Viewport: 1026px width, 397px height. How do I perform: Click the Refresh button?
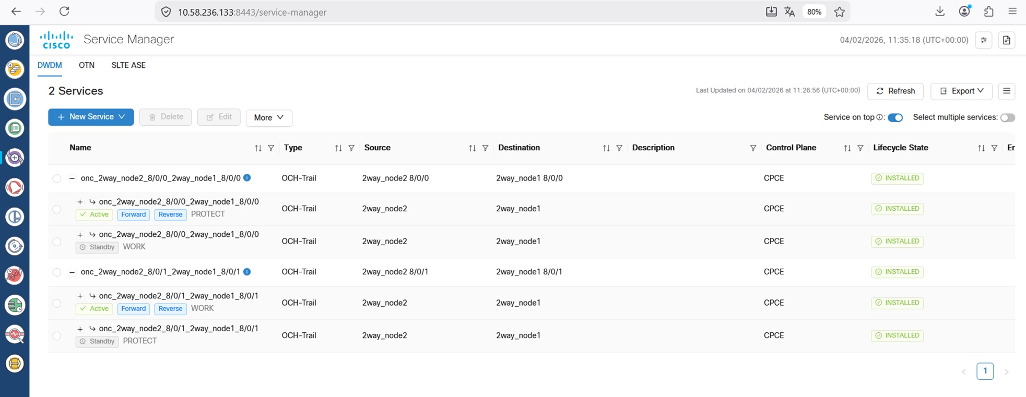895,91
